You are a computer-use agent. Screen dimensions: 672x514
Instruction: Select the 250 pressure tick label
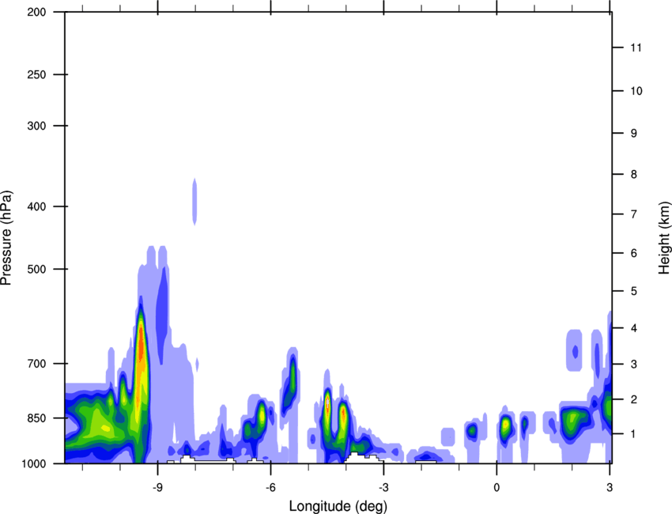click(x=36, y=74)
